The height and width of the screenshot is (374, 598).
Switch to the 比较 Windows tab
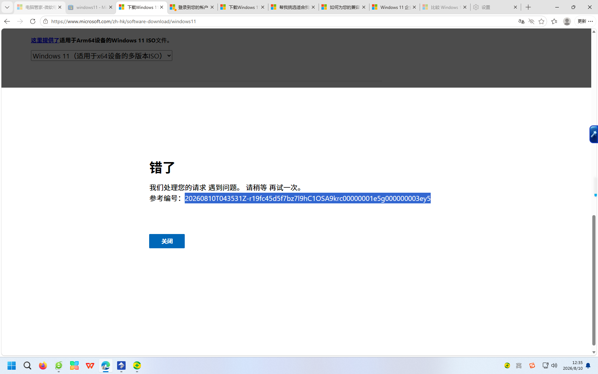click(445, 7)
